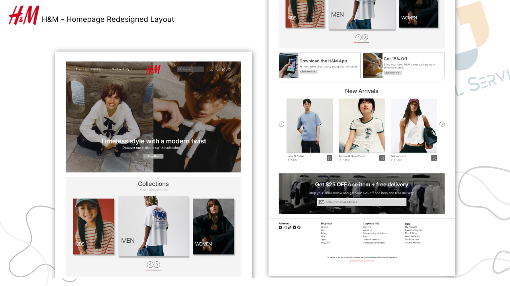510x286 pixels.
Task: Select the Men tab under Collections
Action: (x=143, y=190)
